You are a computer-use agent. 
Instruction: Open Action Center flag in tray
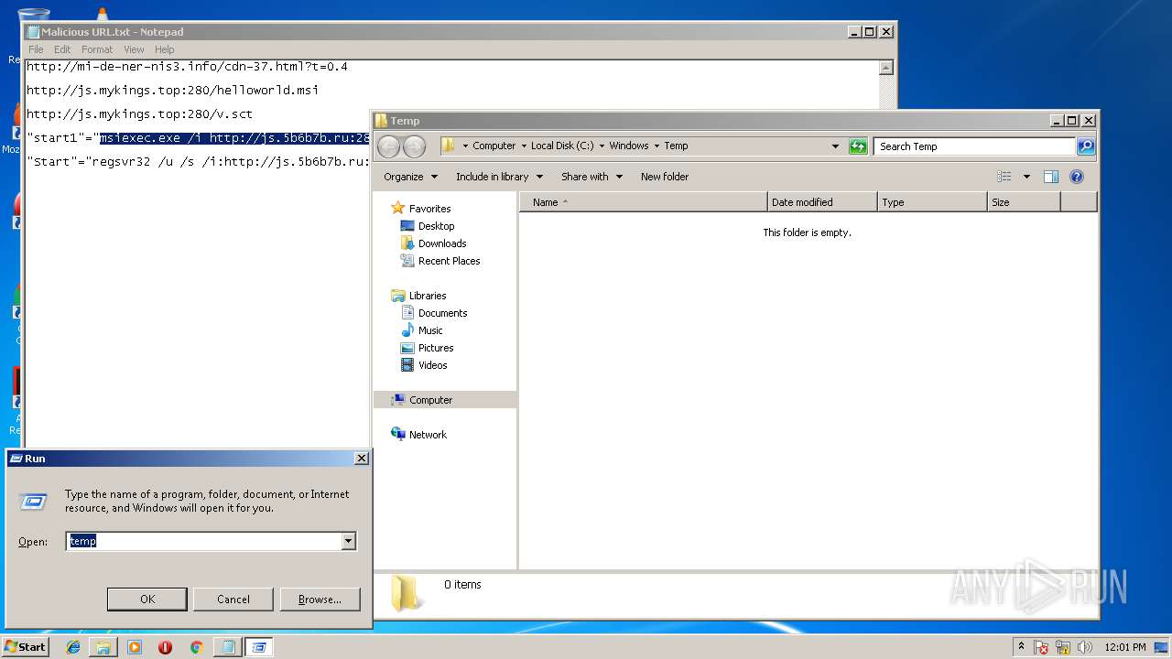[1041, 647]
